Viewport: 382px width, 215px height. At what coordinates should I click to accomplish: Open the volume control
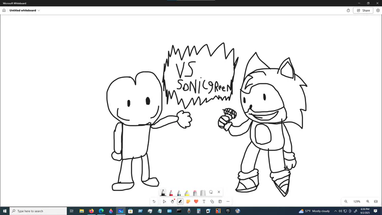(340, 211)
